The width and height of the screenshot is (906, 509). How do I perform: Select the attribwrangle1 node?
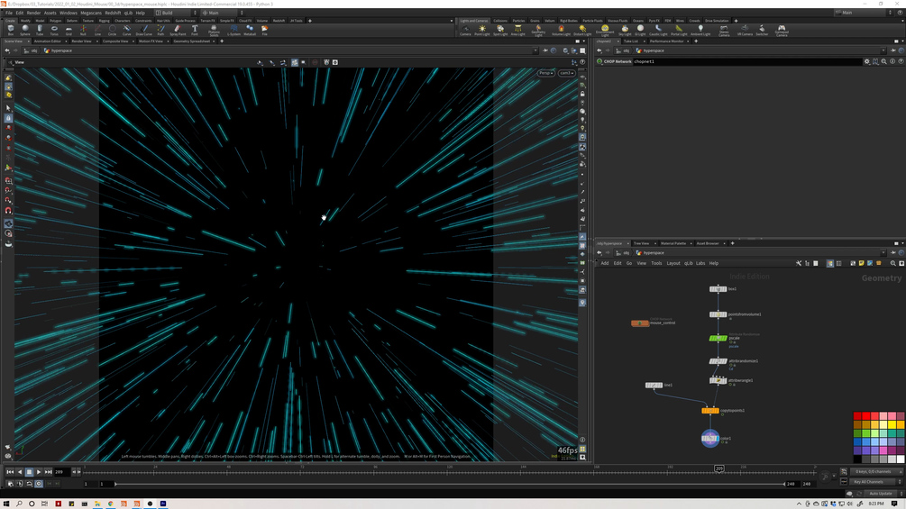(718, 380)
